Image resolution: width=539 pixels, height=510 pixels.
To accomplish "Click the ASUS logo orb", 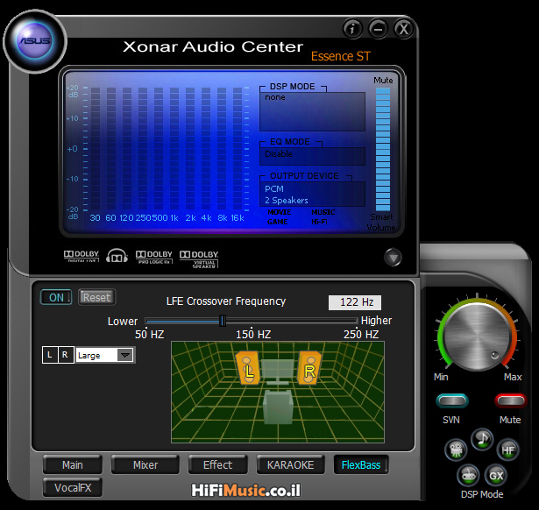I will pyautogui.click(x=35, y=41).
